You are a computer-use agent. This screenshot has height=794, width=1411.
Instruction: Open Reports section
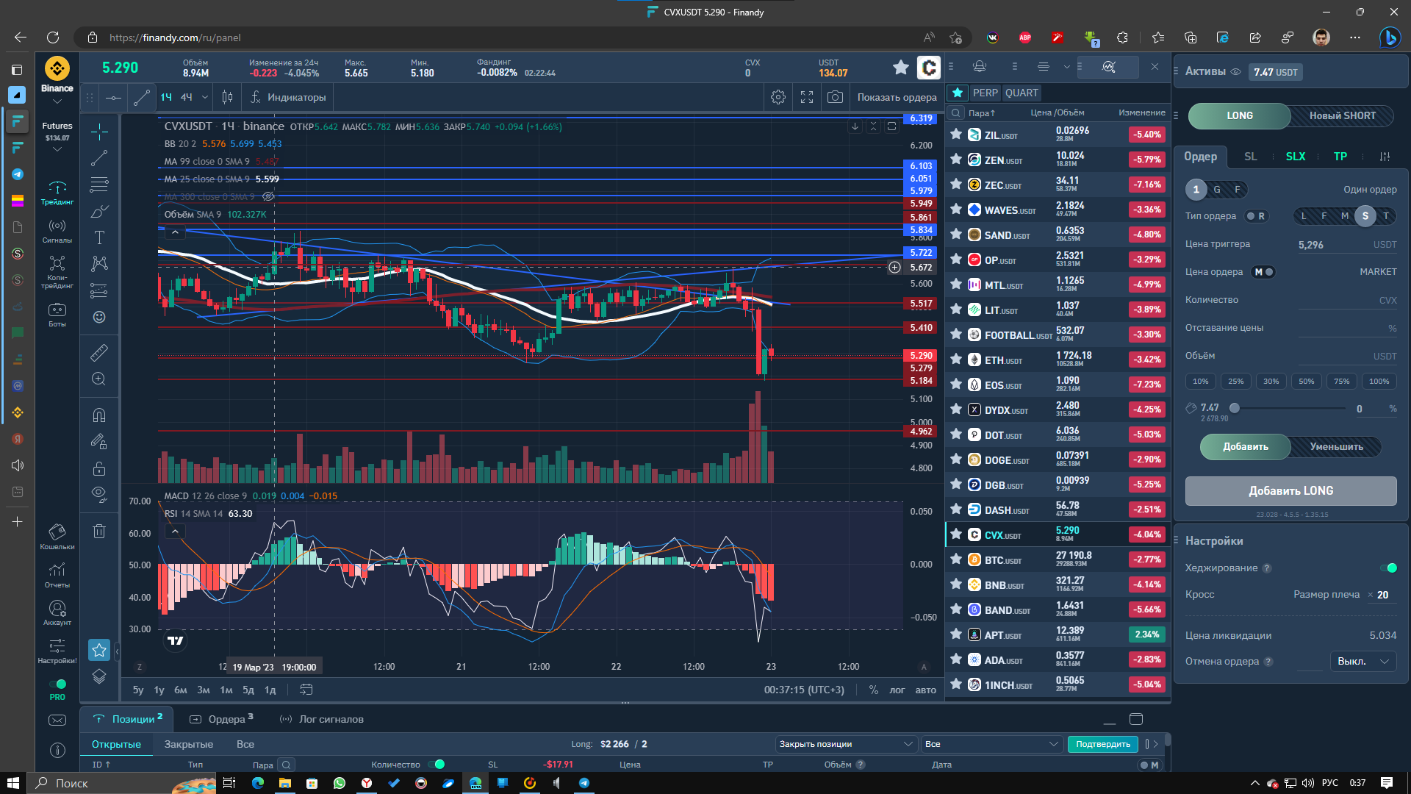(57, 576)
